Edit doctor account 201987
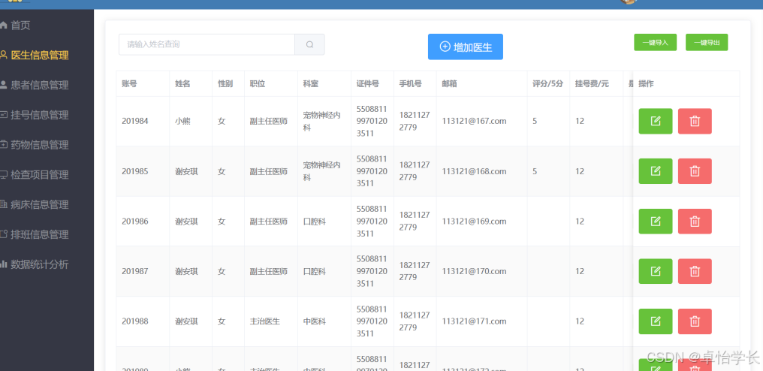This screenshot has width=763, height=371. pyautogui.click(x=656, y=271)
